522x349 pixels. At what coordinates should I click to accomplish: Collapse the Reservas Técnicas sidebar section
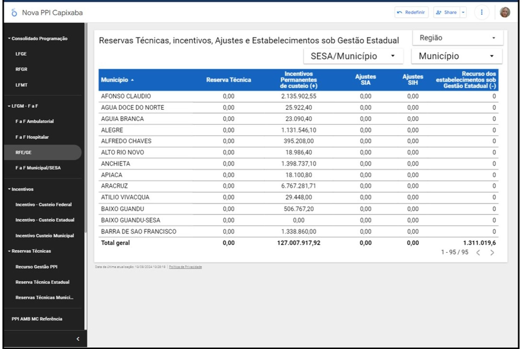[9, 251]
